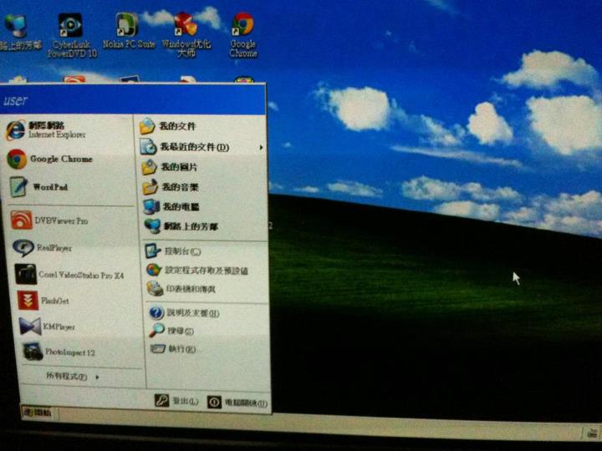This screenshot has width=602, height=451.
Task: Click KMPlayer icon in Start menu
Action: click(30, 327)
